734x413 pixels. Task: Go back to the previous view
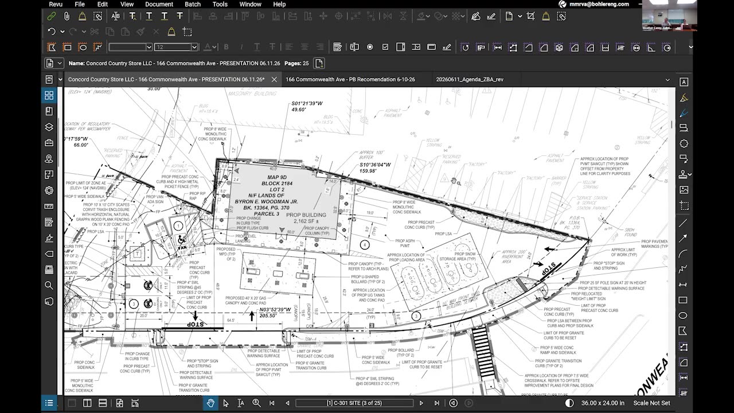453,403
